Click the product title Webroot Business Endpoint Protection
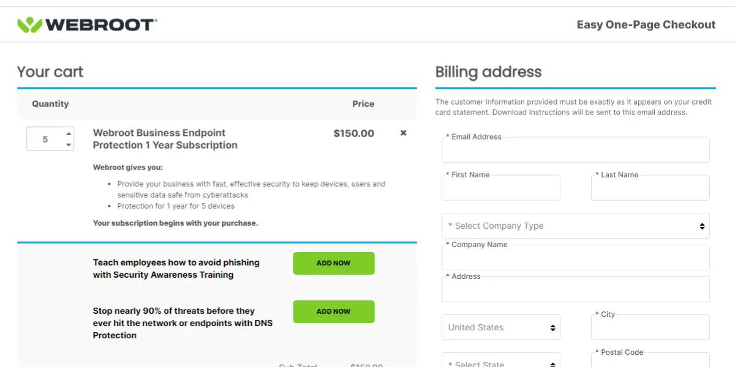This screenshot has height=367, width=735. 165,139
